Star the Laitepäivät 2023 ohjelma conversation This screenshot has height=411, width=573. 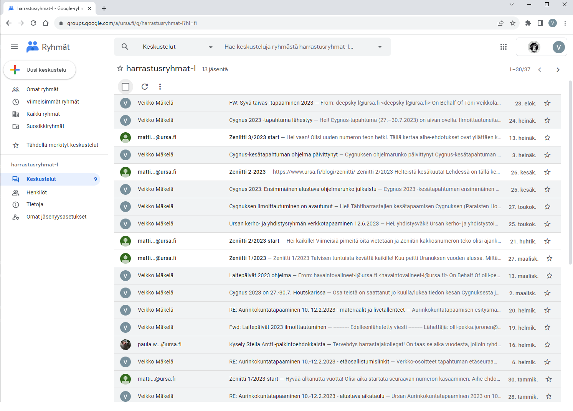pos(549,276)
